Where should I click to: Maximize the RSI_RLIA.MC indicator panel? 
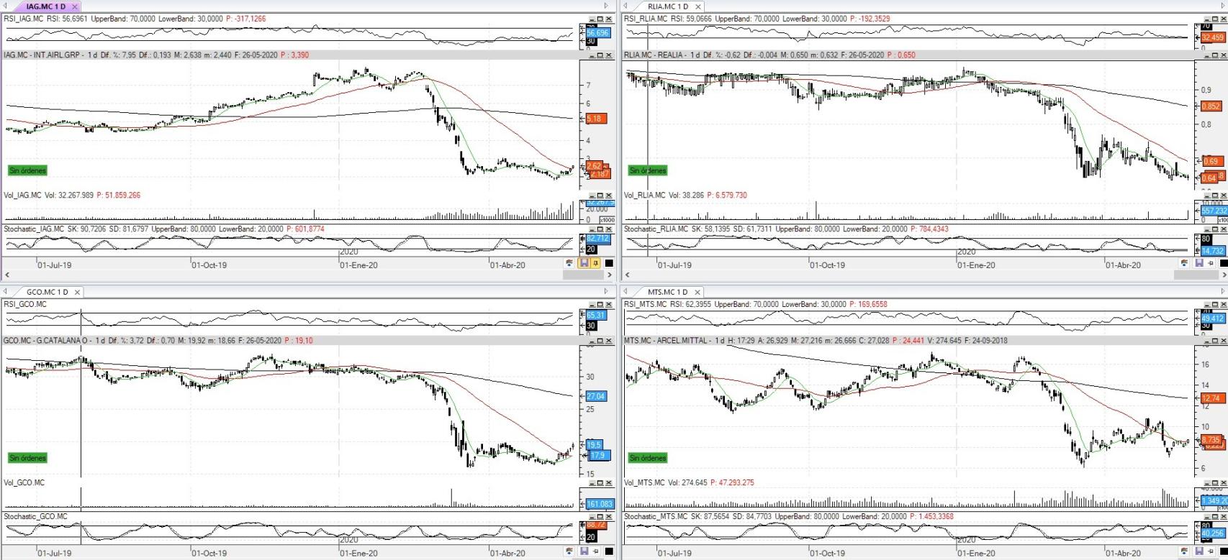pos(1215,19)
